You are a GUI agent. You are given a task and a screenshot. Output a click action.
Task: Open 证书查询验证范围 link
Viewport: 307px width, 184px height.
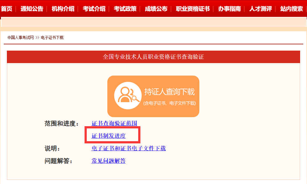click(x=114, y=123)
